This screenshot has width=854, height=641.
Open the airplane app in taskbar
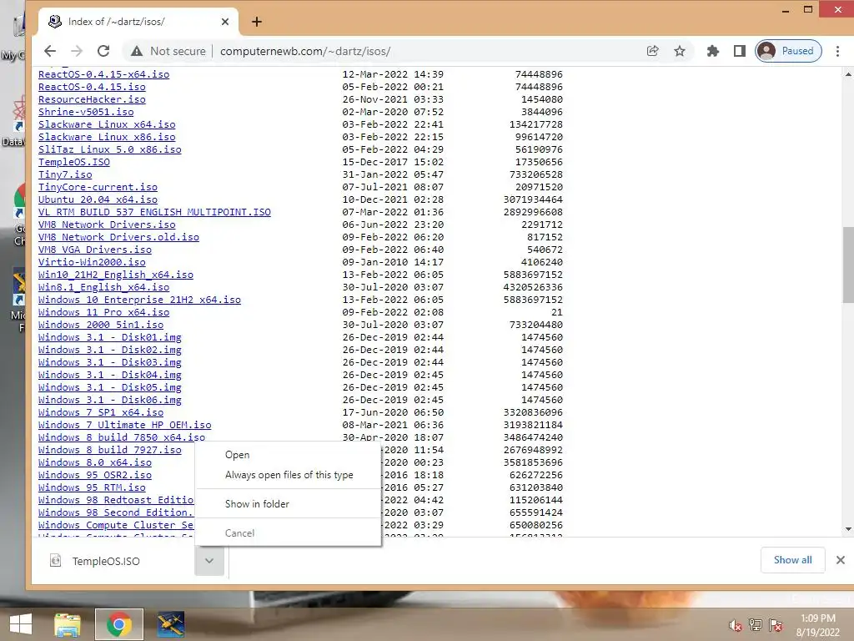coord(170,624)
